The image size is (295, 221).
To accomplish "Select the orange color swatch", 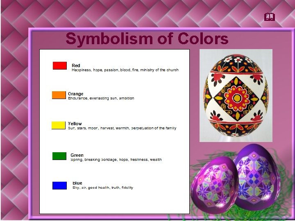I will point(59,95).
